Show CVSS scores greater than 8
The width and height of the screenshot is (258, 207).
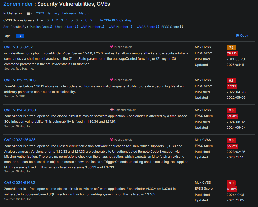click(87, 20)
